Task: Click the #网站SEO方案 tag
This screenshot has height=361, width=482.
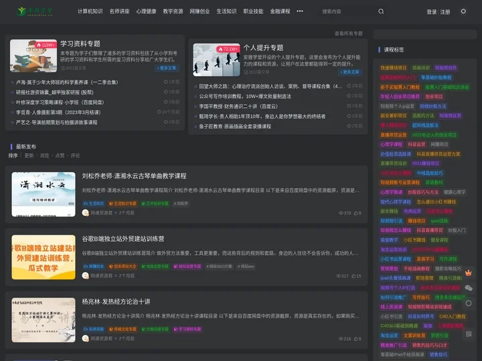Action: pyautogui.click(x=219, y=266)
